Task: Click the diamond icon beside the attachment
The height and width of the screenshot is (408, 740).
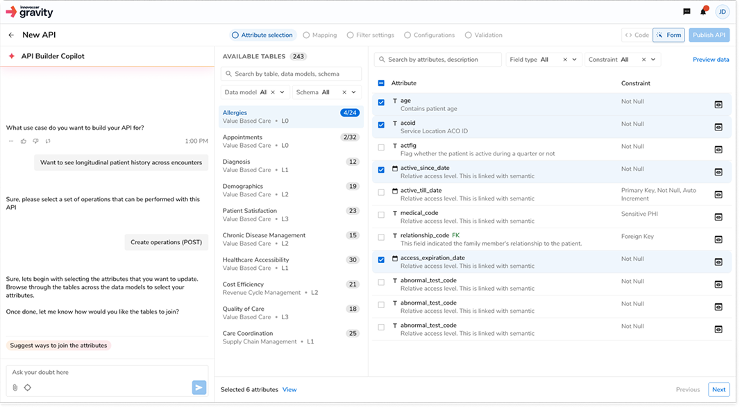Action: [x=28, y=388]
